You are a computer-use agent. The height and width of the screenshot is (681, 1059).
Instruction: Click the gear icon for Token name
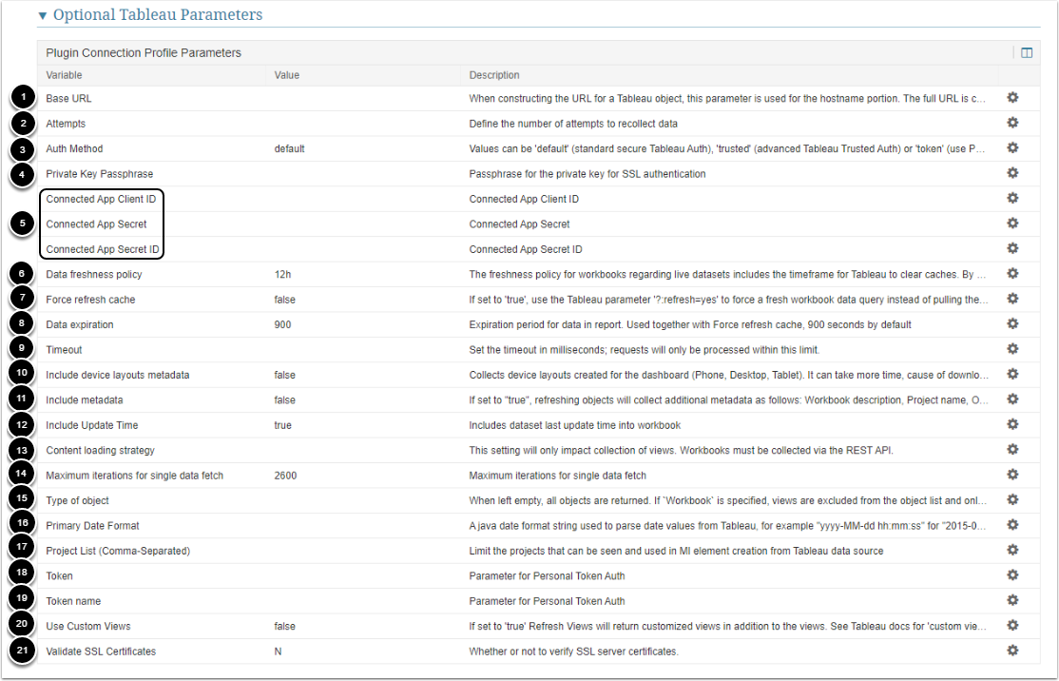(x=1012, y=601)
